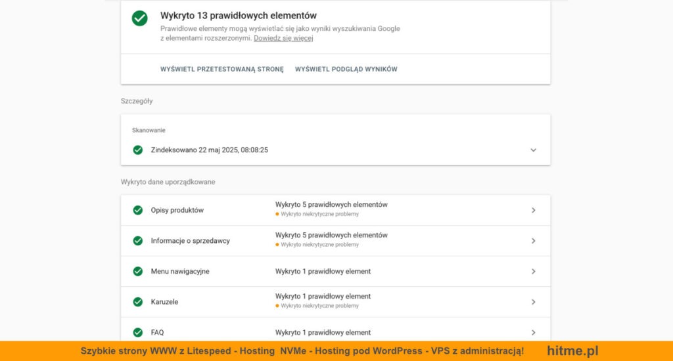Open Opisy produktów details arrow
The image size is (673, 361).
point(533,210)
